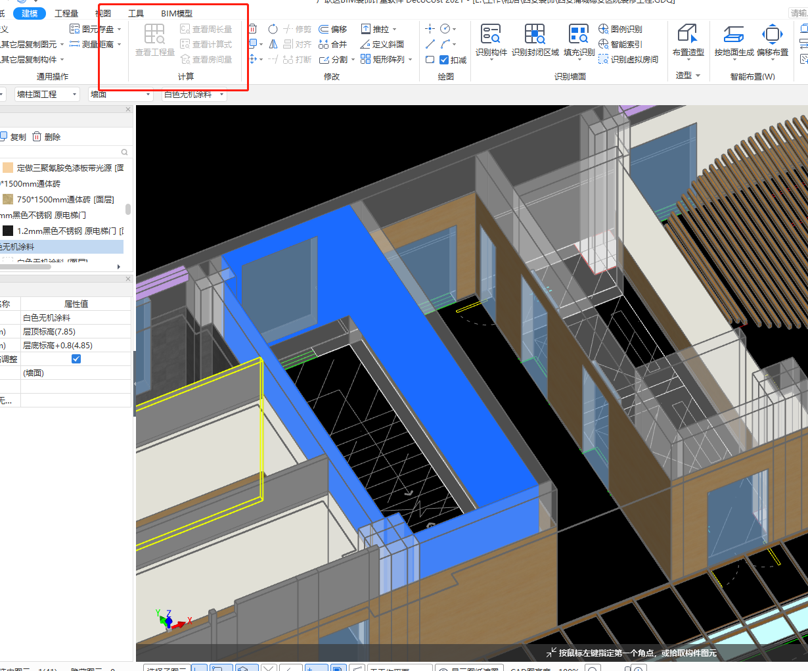Select the arc draw tool

[445, 44]
